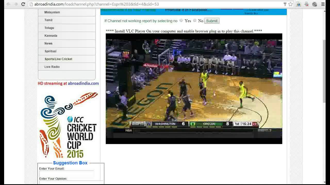
Task: Click the ICC Cricket World Cup 2015 banner
Action: (x=68, y=125)
